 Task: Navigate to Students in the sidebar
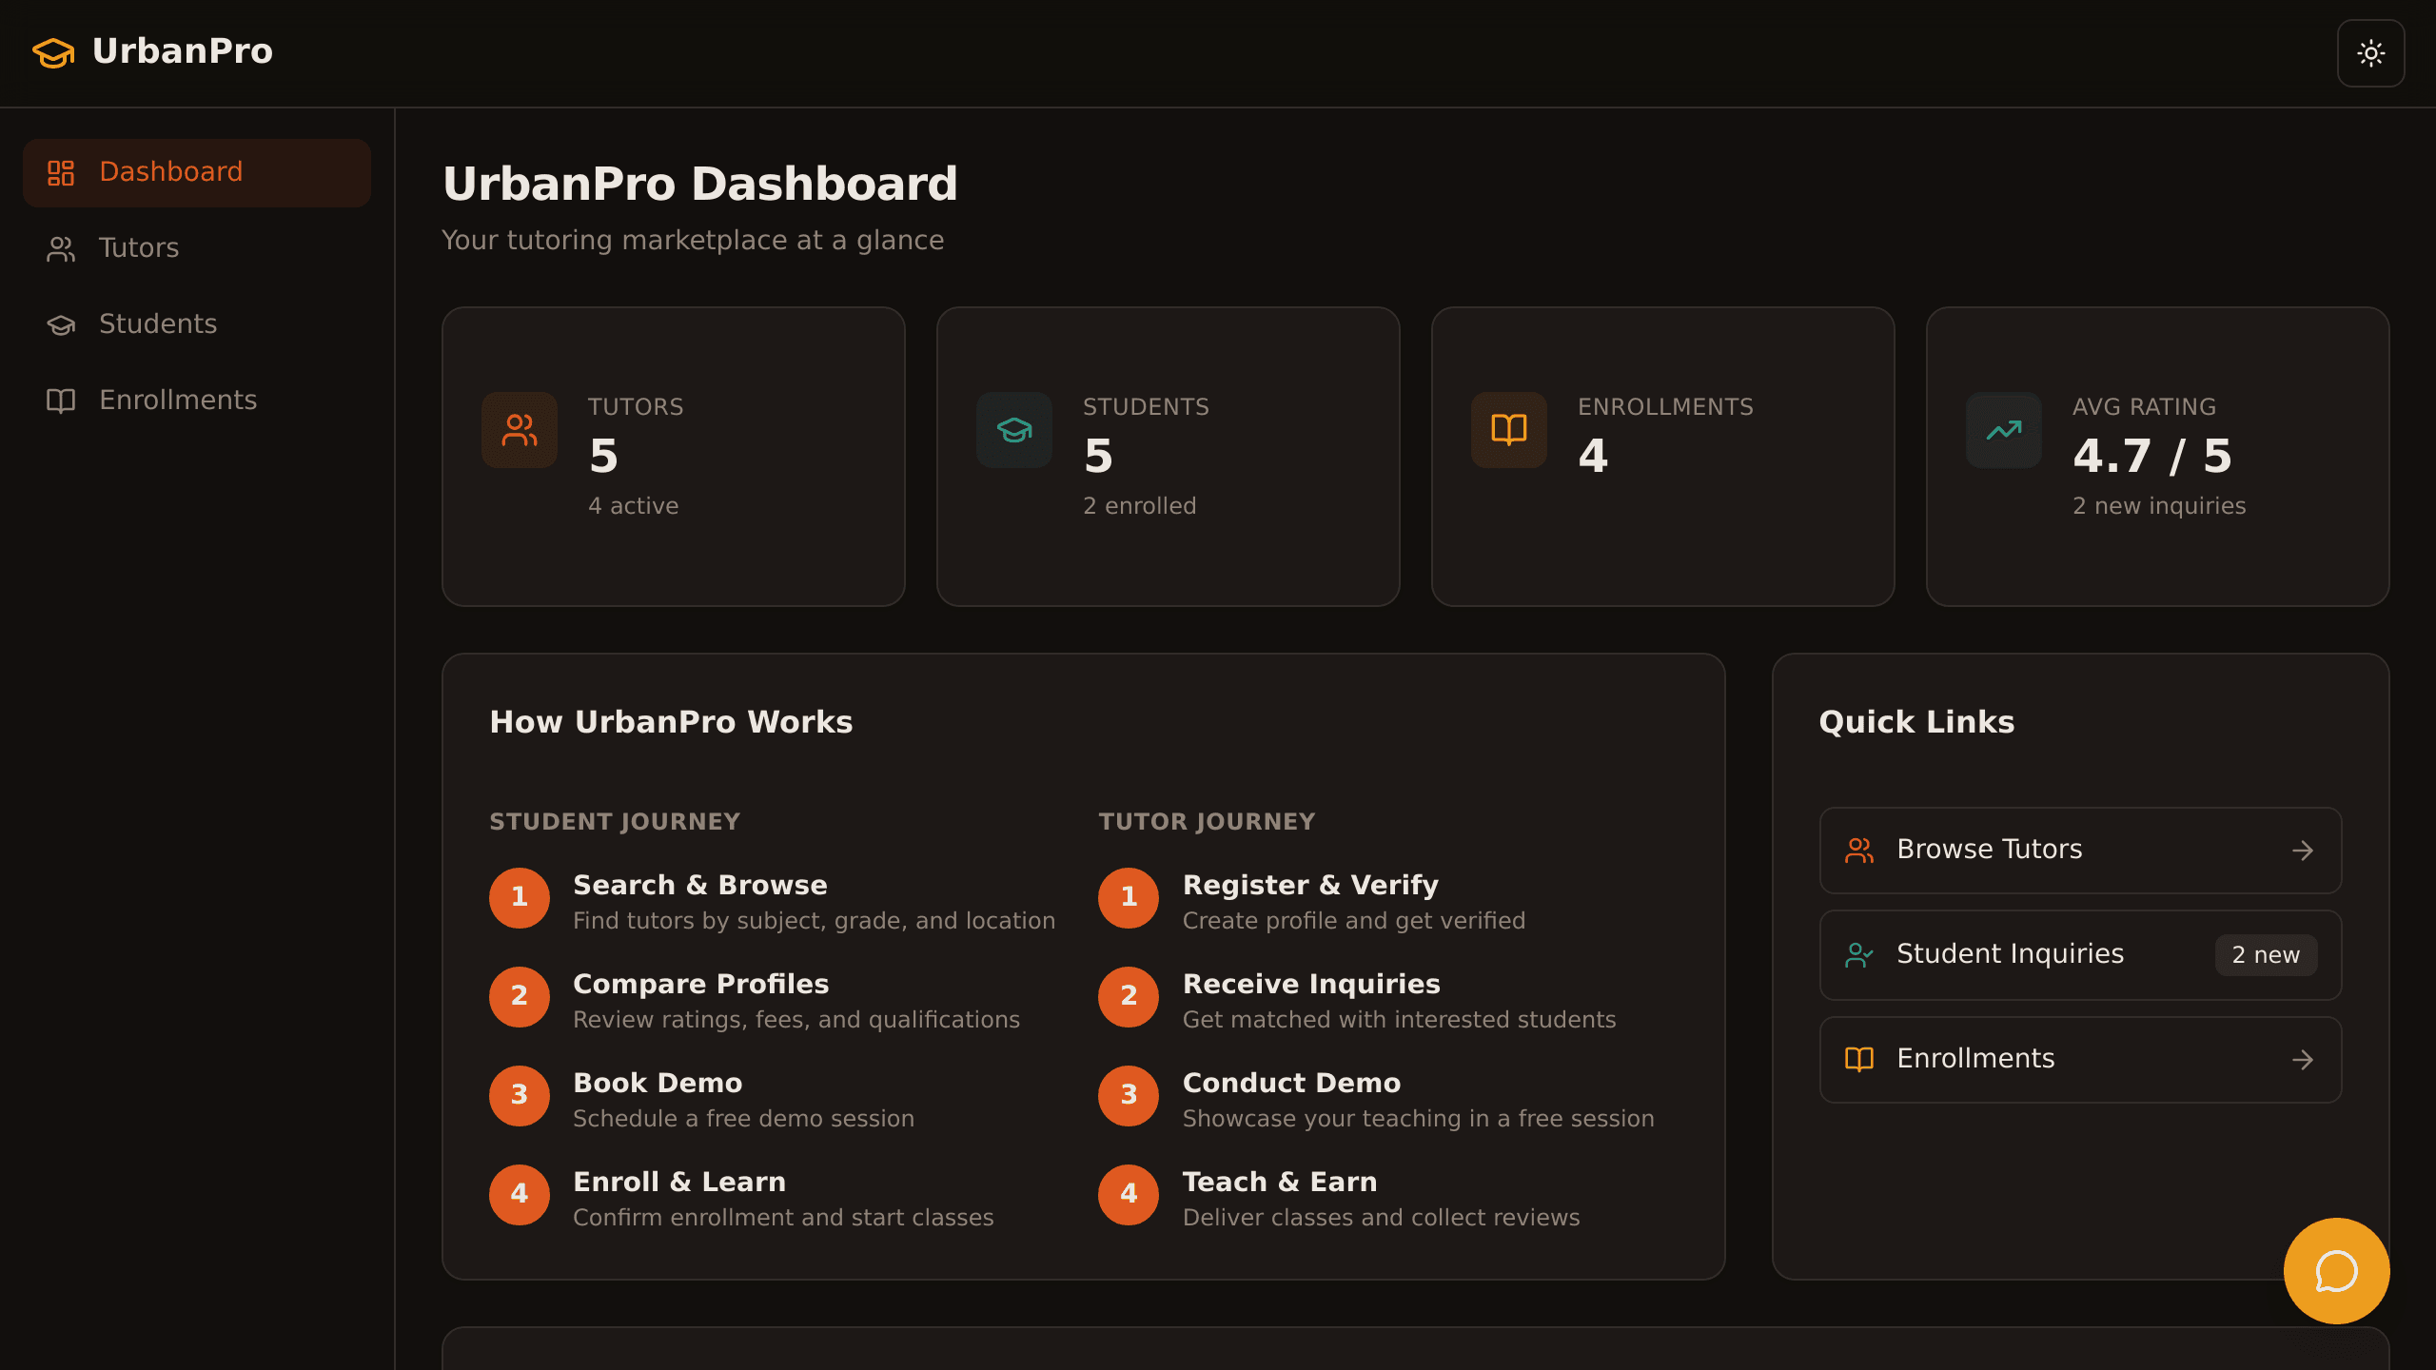(197, 324)
